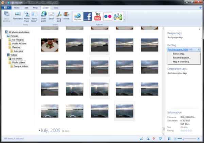Share photos to SkyDrive
Screen dimensions: 204x143
pos(78,16)
